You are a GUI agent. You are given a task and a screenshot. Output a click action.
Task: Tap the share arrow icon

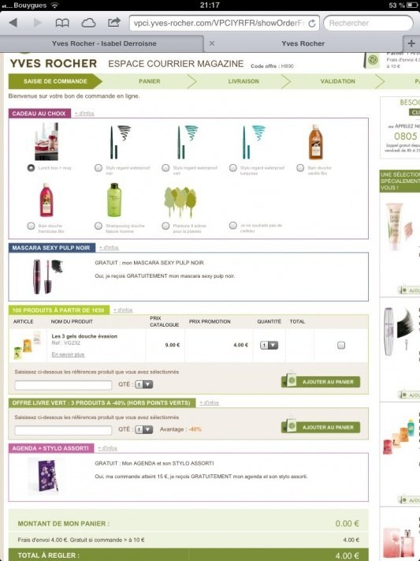(x=113, y=22)
